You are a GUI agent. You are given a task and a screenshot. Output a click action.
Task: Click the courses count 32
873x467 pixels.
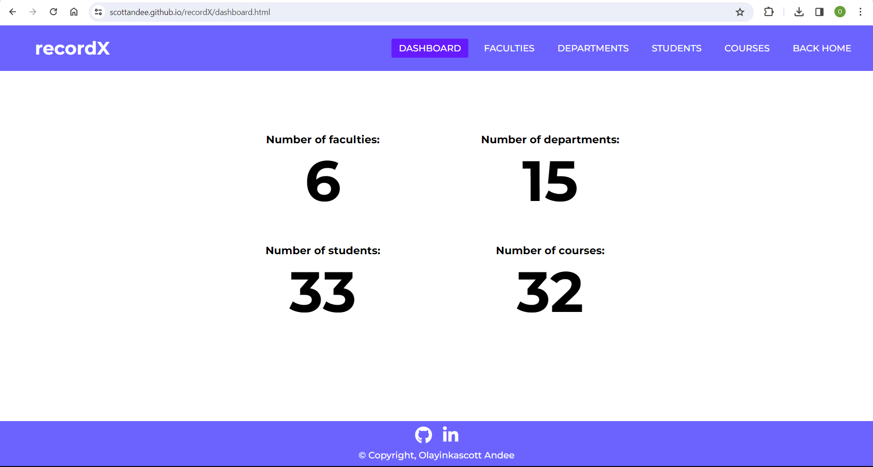click(550, 292)
